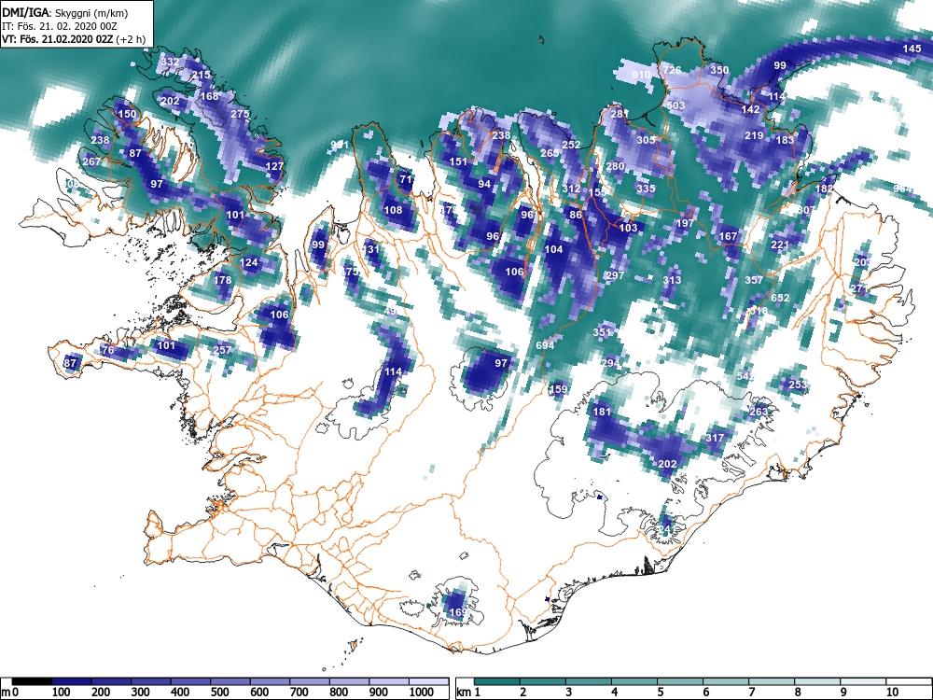The image size is (933, 700).
Task: Select the visibility value '104'
Action: point(553,249)
